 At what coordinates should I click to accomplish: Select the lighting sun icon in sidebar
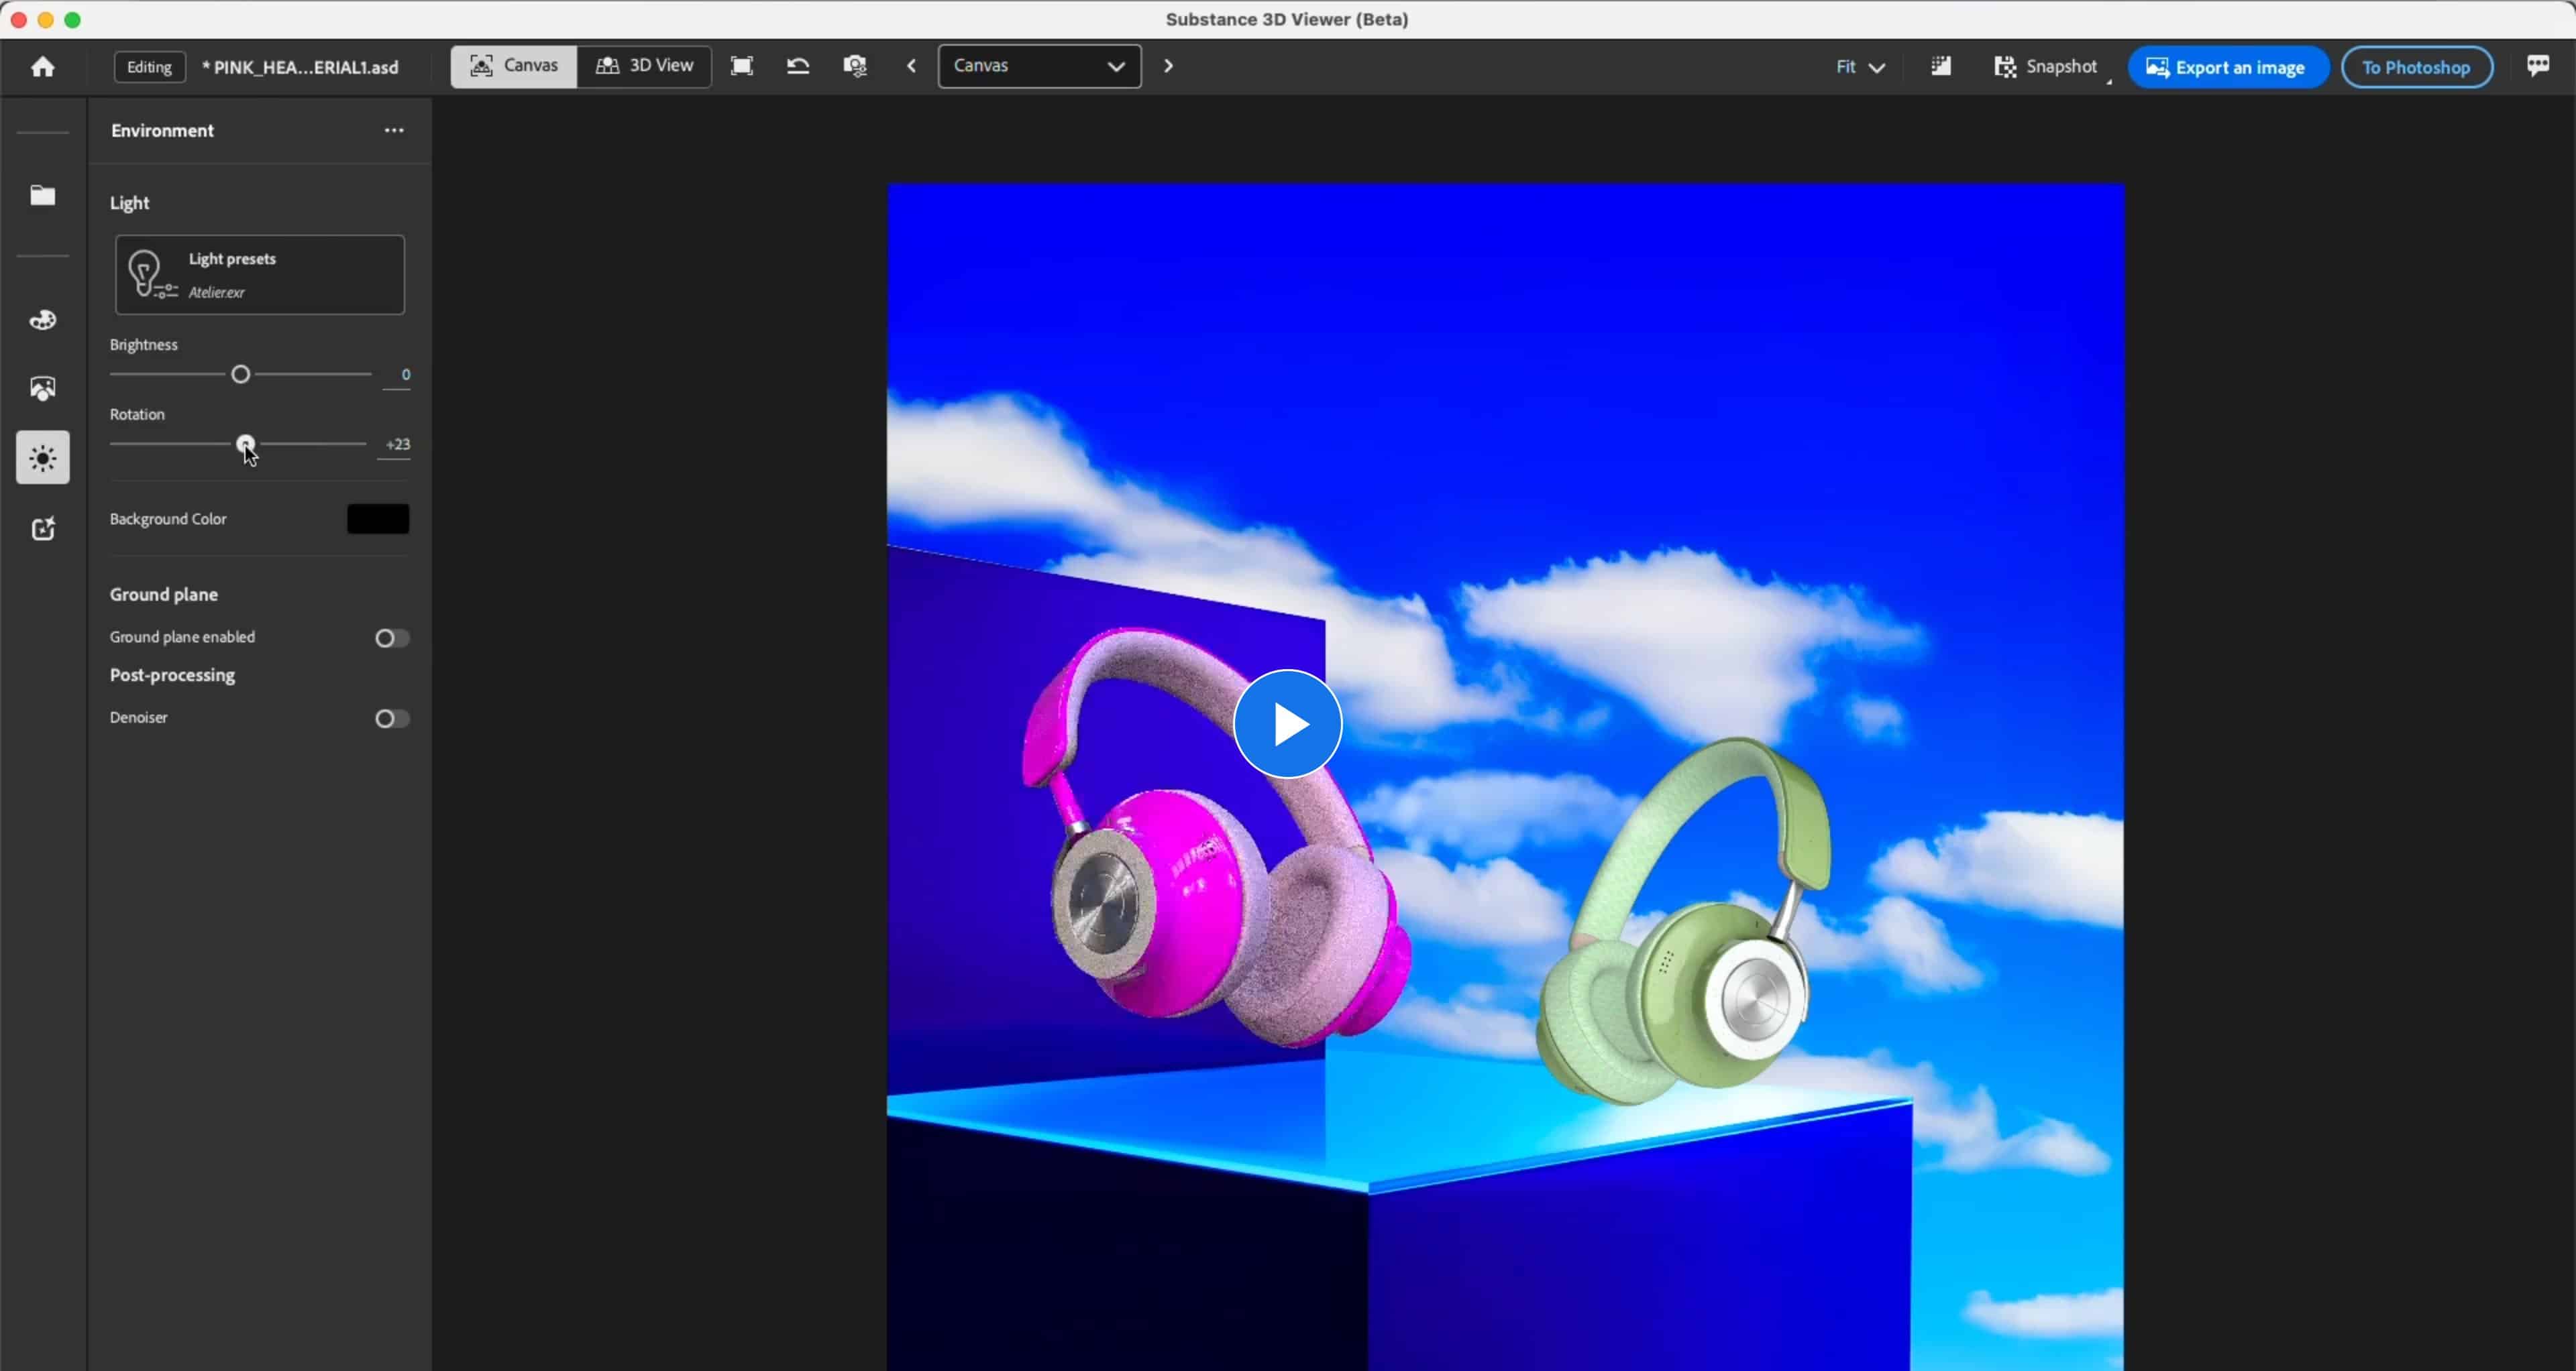click(x=43, y=458)
